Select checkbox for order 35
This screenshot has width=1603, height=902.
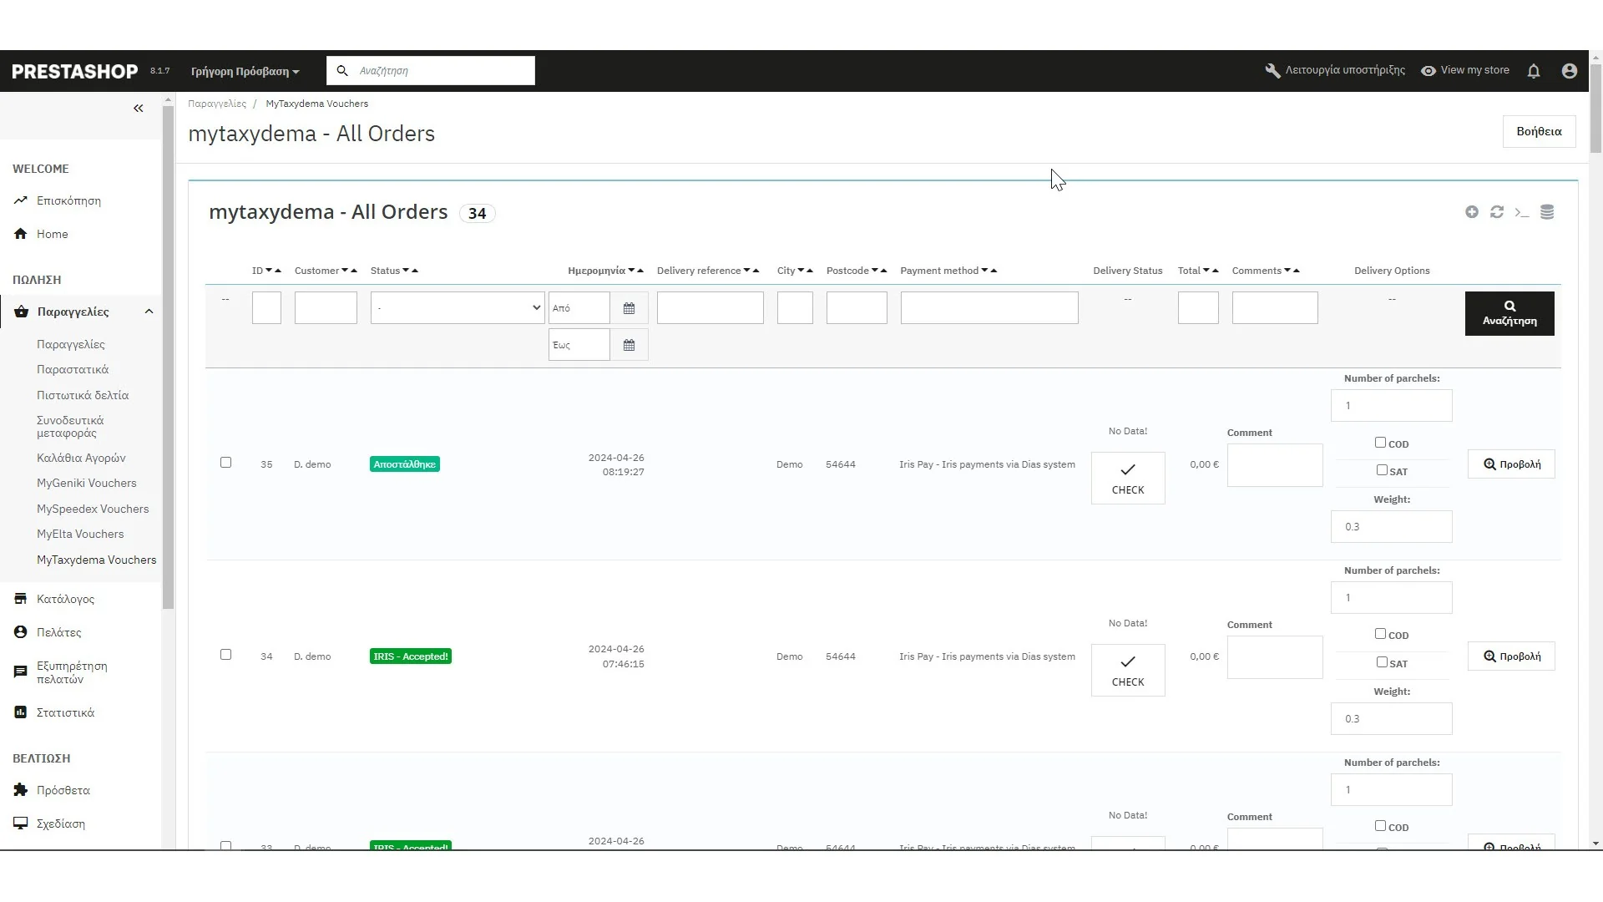click(225, 463)
